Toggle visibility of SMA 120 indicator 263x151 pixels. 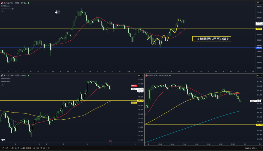(x=13, y=8)
